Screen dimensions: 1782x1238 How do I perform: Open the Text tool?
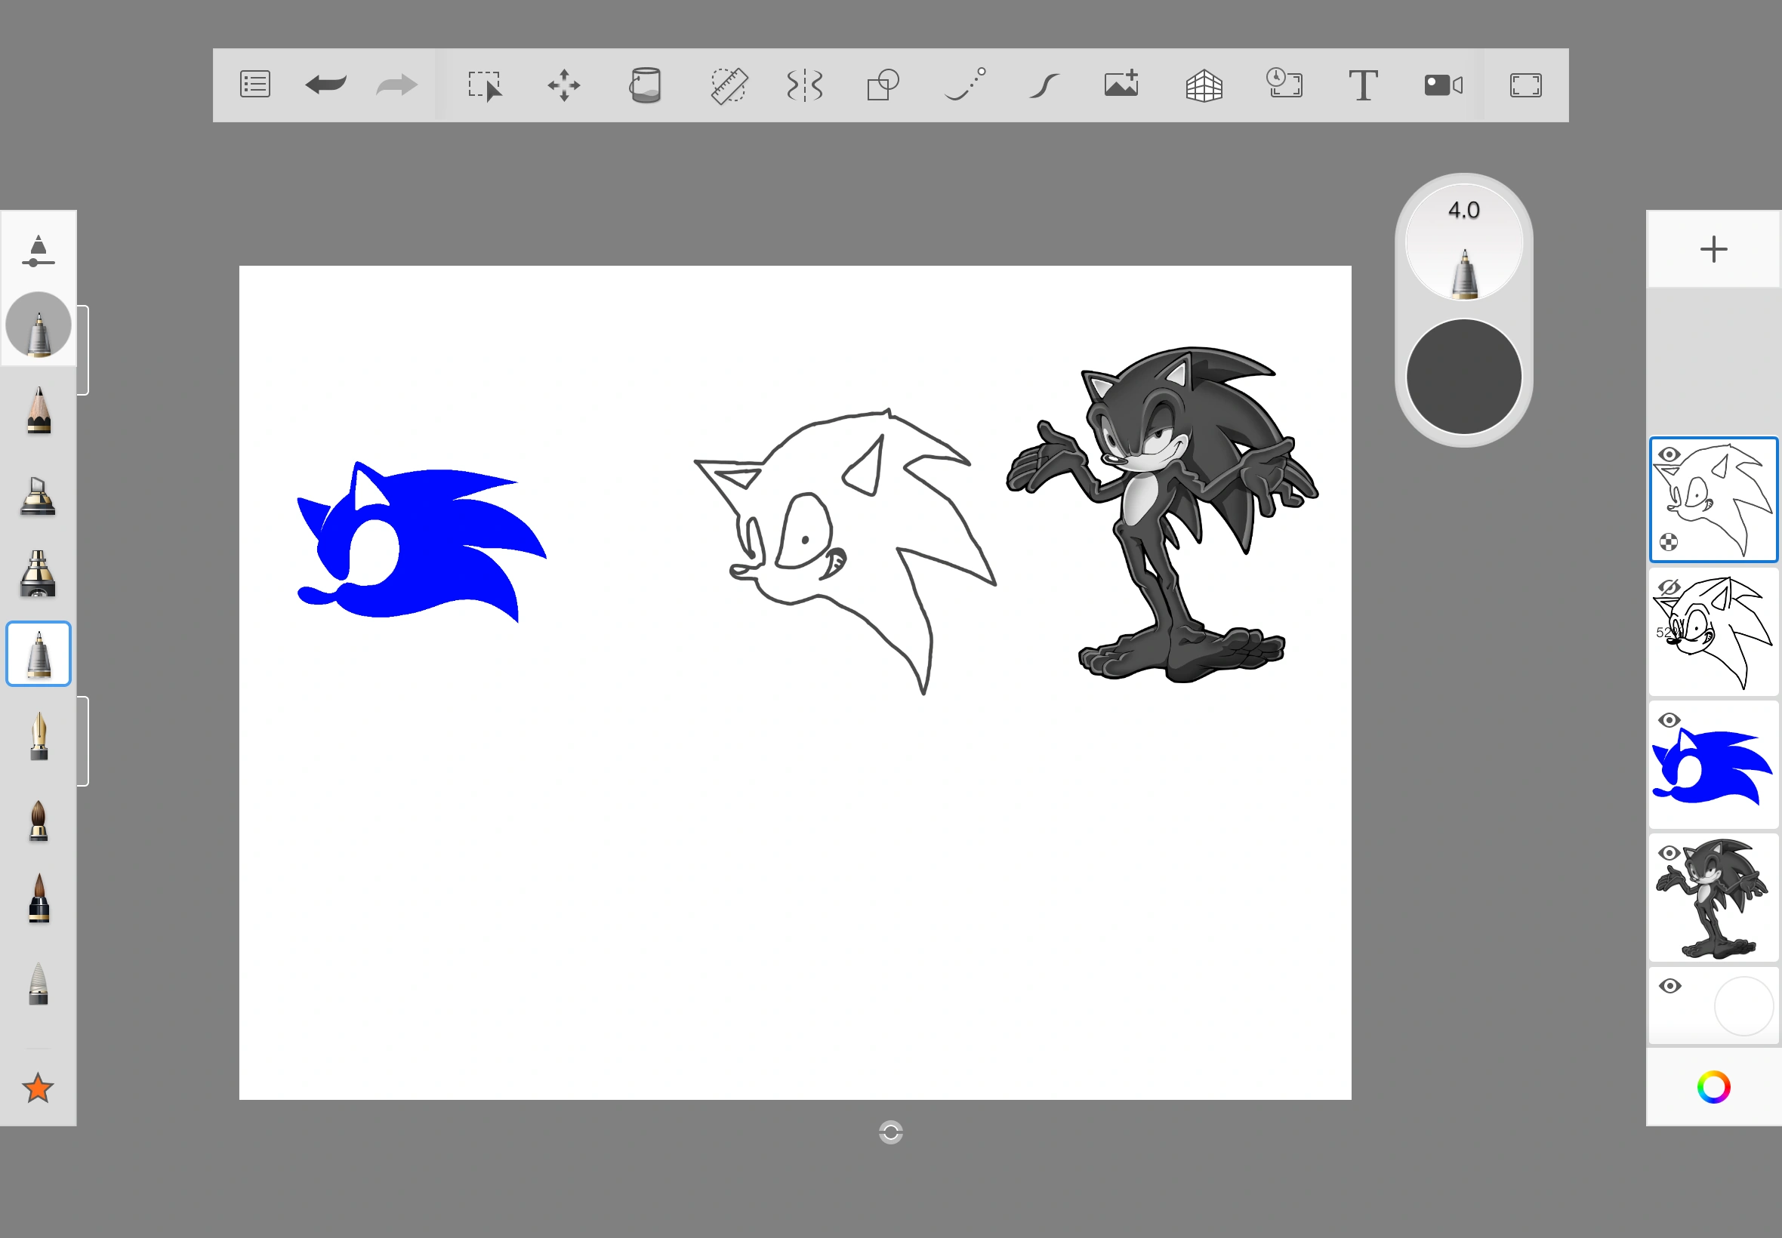click(1362, 85)
